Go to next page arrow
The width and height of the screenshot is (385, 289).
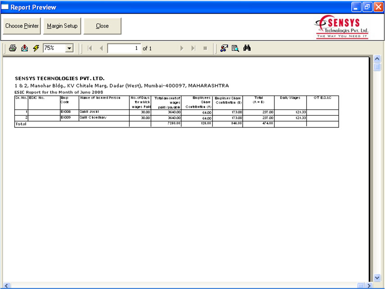(x=182, y=48)
